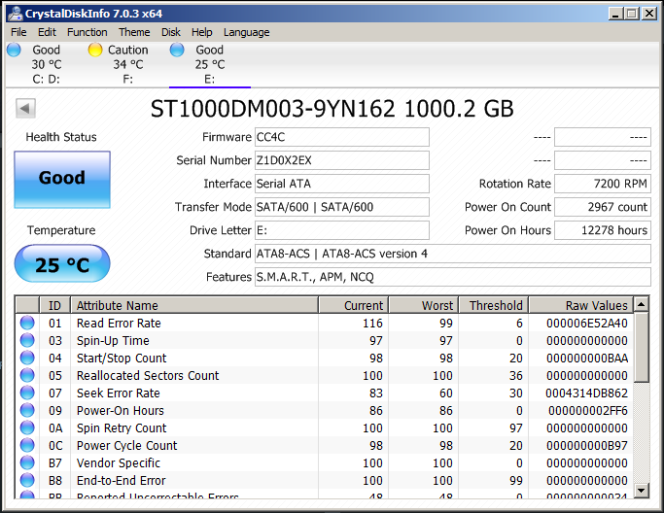Click the Features field S.M.A.R.T., APM, NCQ
The height and width of the screenshot is (513, 664).
[453, 277]
